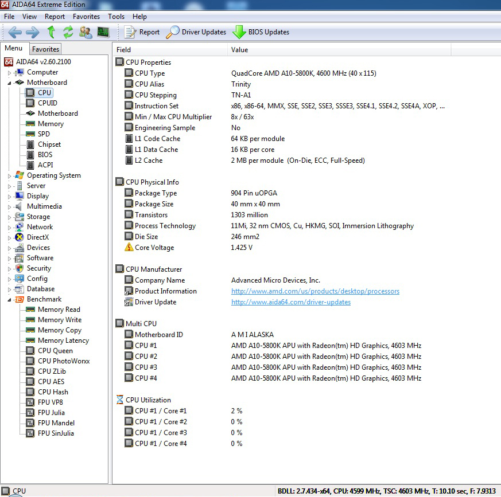Image resolution: width=501 pixels, height=497 pixels.
Task: Expand the Server tree node
Action: point(9,186)
